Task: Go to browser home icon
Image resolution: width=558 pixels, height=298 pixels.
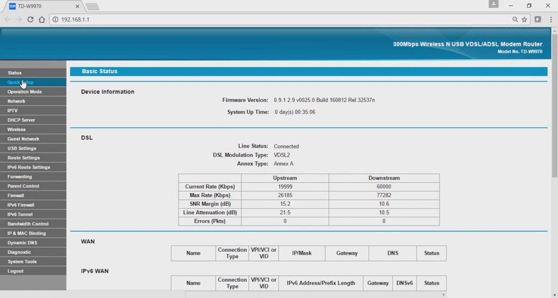Action: [x=41, y=20]
